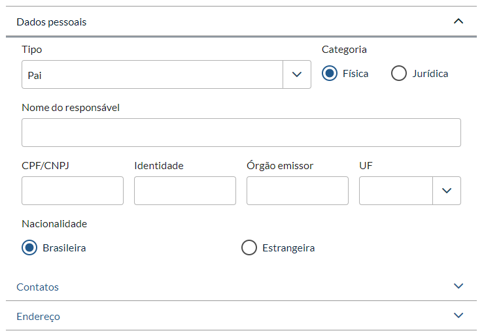The height and width of the screenshot is (335, 484).
Task: Expand Contatos using its down chevron
Action: click(x=458, y=286)
